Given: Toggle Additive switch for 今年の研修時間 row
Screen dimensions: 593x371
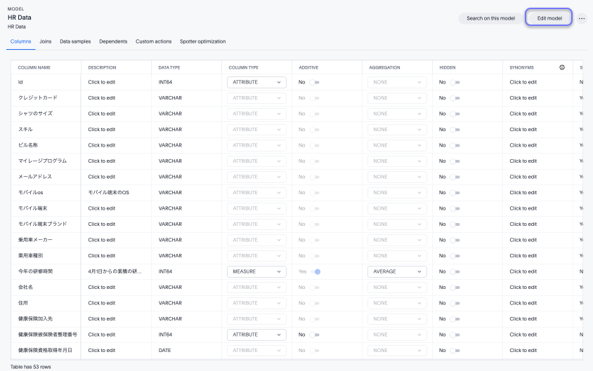Looking at the screenshot, I should (315, 271).
